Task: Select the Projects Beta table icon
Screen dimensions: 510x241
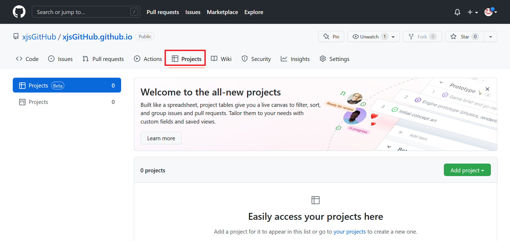Action: point(22,85)
